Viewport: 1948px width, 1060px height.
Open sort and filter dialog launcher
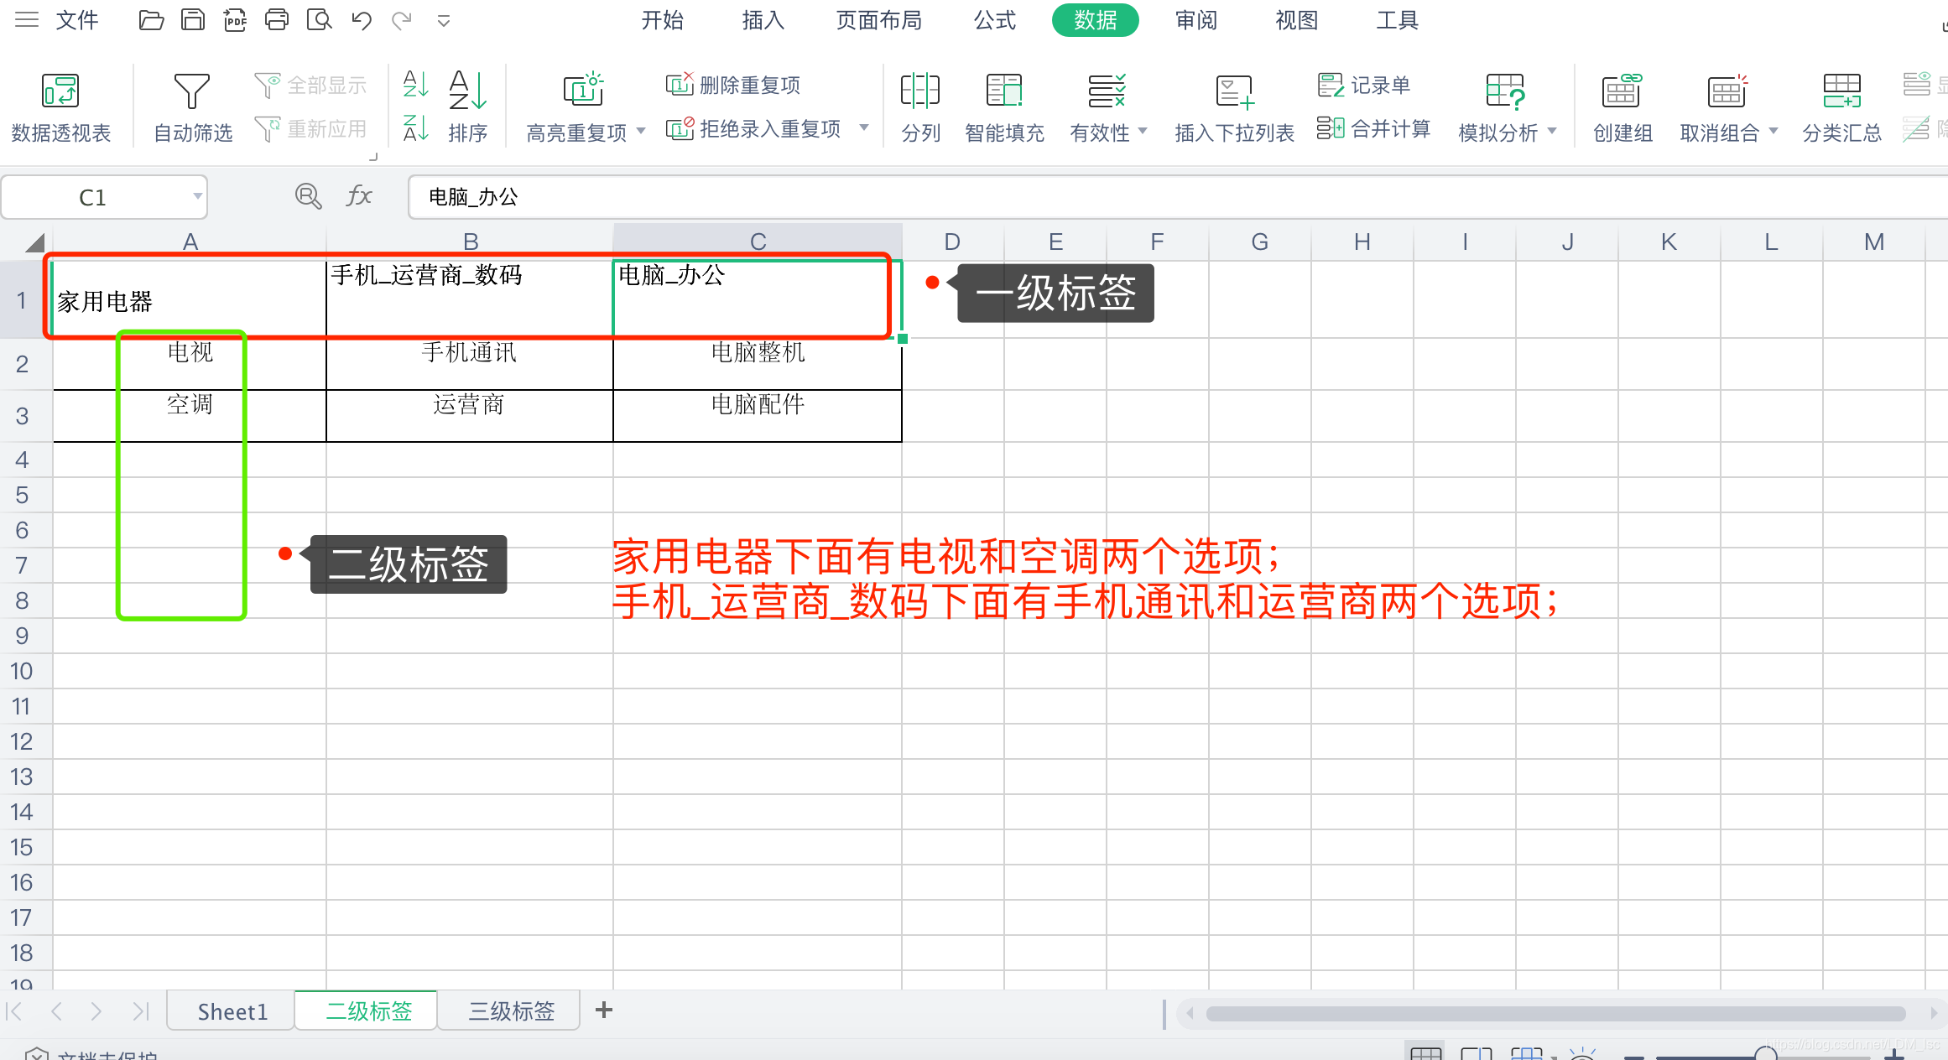click(x=373, y=157)
